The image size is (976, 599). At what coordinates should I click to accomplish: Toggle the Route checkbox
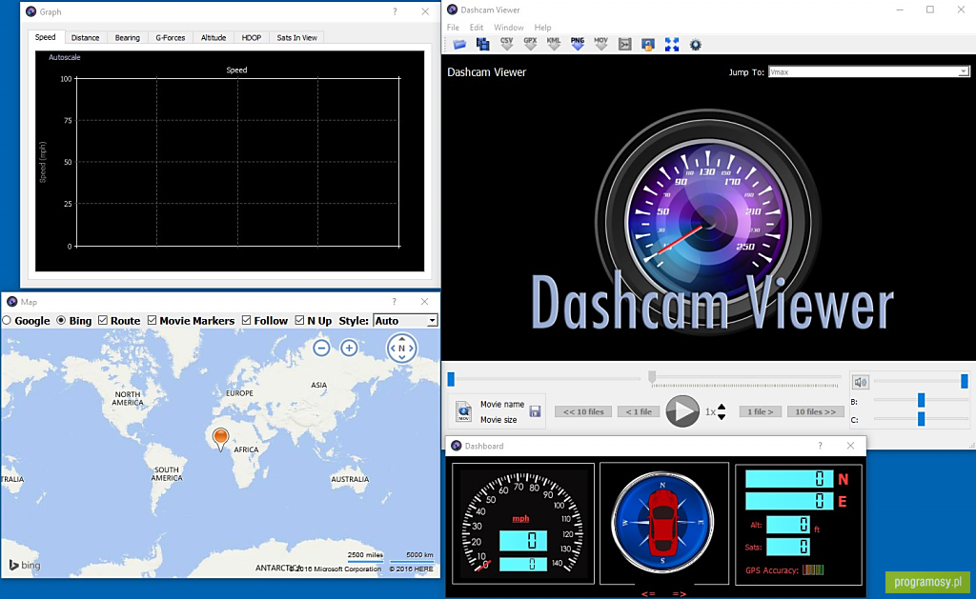[x=103, y=320]
